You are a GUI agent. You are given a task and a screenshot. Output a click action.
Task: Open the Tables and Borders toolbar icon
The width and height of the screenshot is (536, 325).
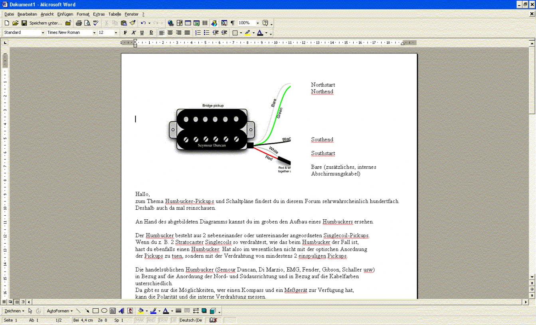click(180, 23)
